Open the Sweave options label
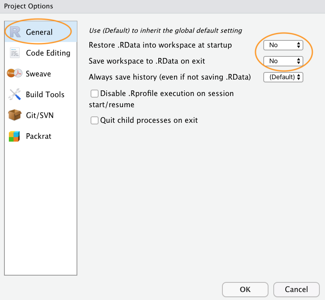 [x=38, y=74]
